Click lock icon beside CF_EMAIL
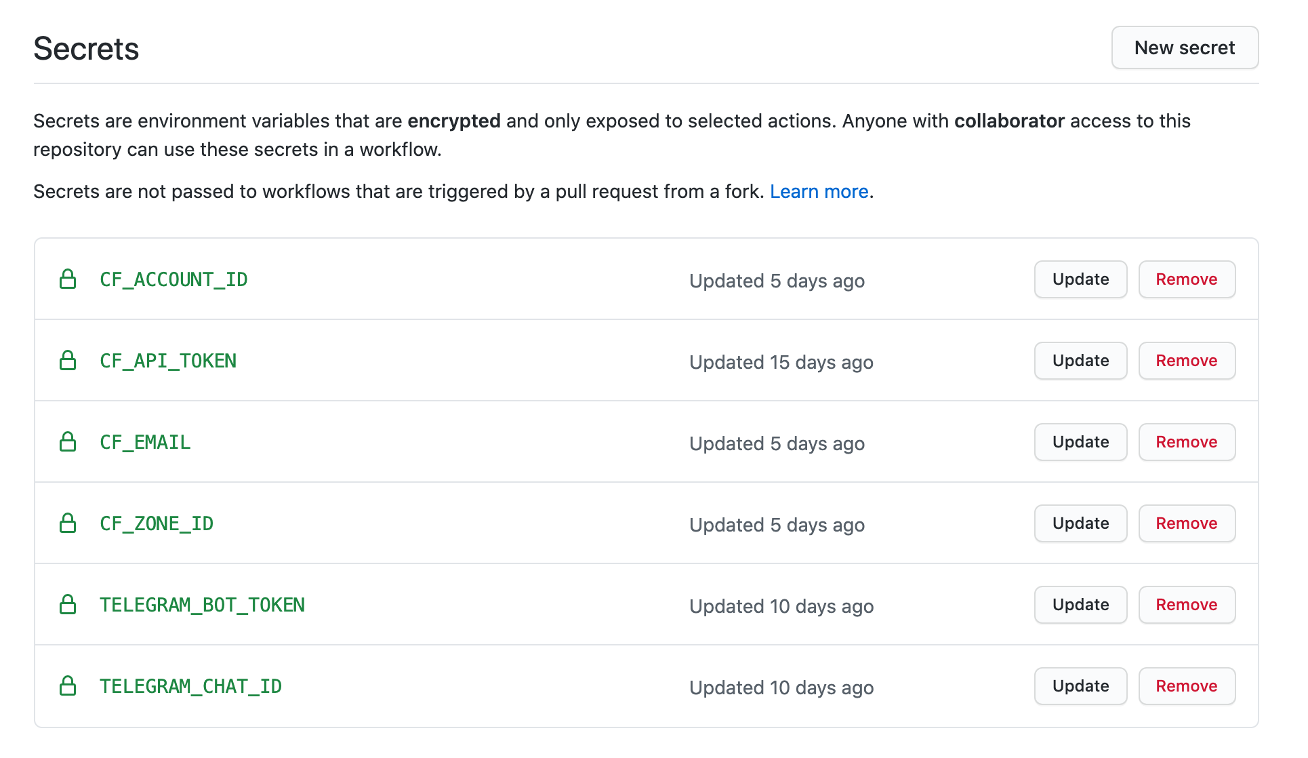Viewport: 1308px width, 758px height. click(68, 442)
